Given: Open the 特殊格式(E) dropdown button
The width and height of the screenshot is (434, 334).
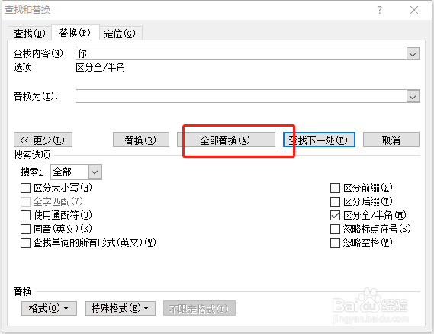Looking at the screenshot, I should [x=121, y=308].
